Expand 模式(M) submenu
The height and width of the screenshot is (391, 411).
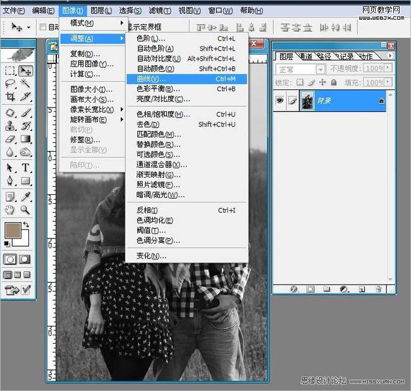(94, 23)
